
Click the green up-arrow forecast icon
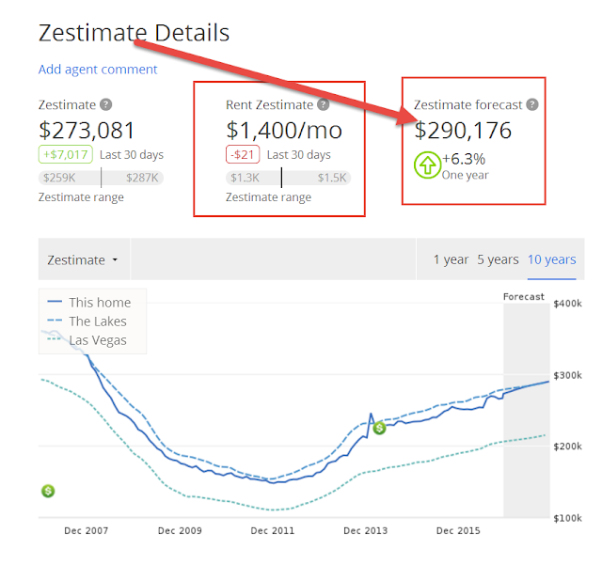(427, 165)
